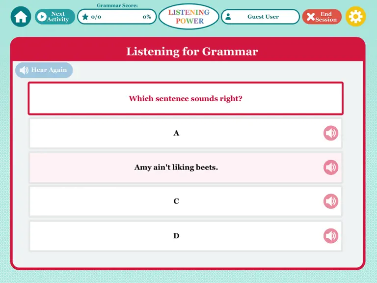
Task: Click the Grammar Score percentage bar
Action: (117, 17)
